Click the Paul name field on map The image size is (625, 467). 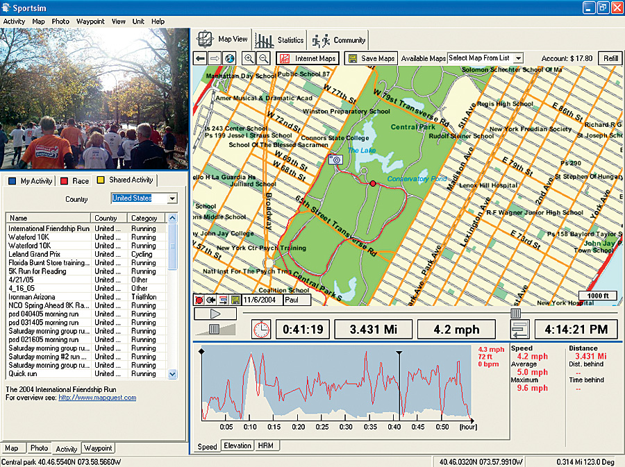pyautogui.click(x=297, y=300)
